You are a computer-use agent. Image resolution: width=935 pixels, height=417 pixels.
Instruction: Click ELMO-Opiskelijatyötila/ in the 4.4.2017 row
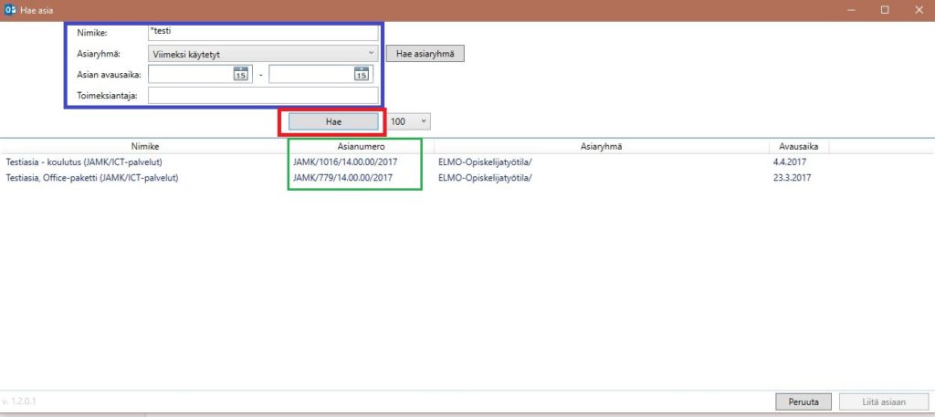click(485, 162)
